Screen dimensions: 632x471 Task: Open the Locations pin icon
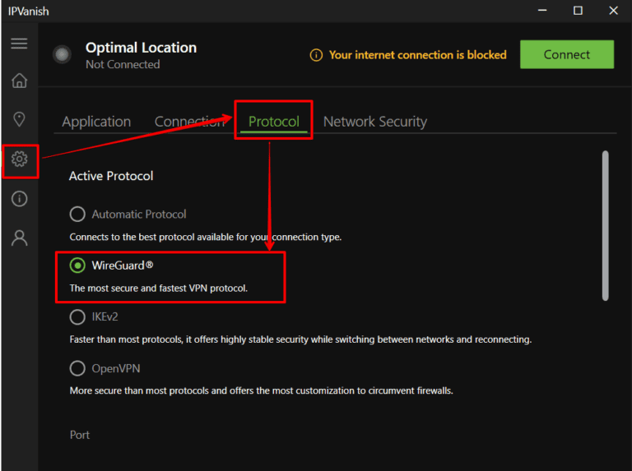click(19, 119)
